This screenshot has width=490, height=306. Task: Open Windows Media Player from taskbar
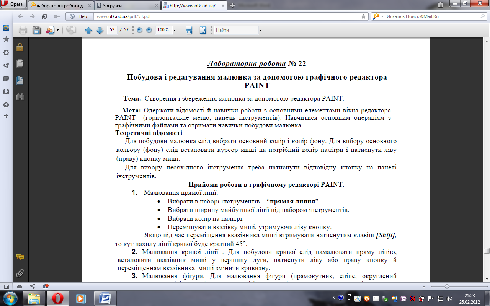tap(81, 298)
